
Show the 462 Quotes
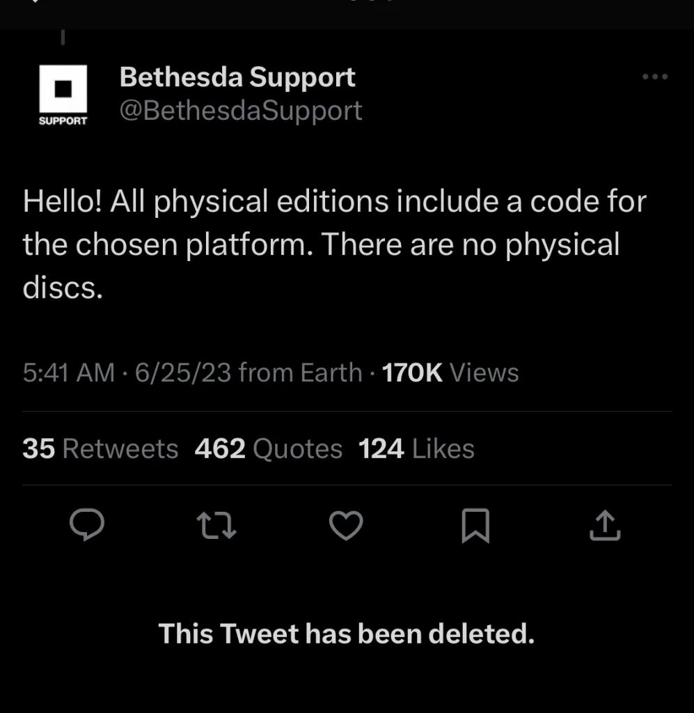[269, 449]
